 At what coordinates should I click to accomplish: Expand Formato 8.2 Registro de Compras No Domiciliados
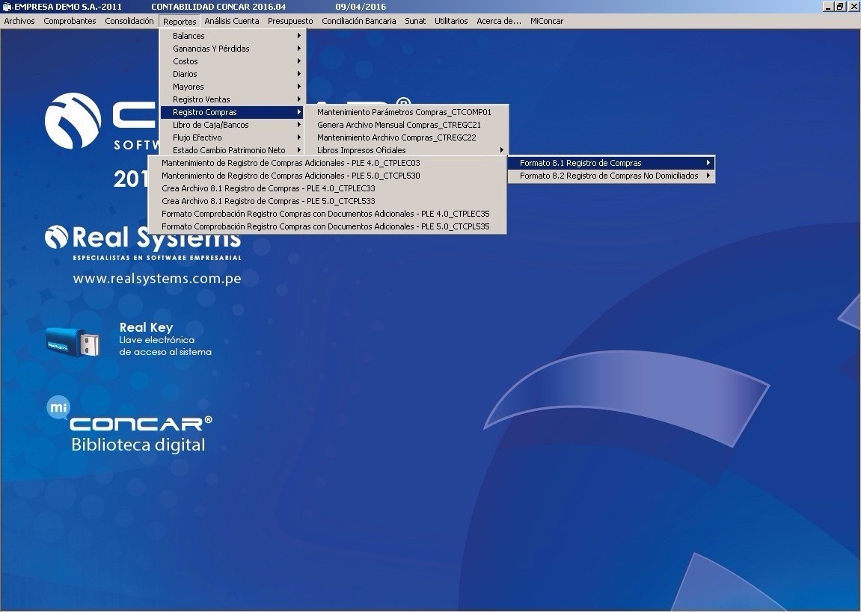click(x=610, y=176)
